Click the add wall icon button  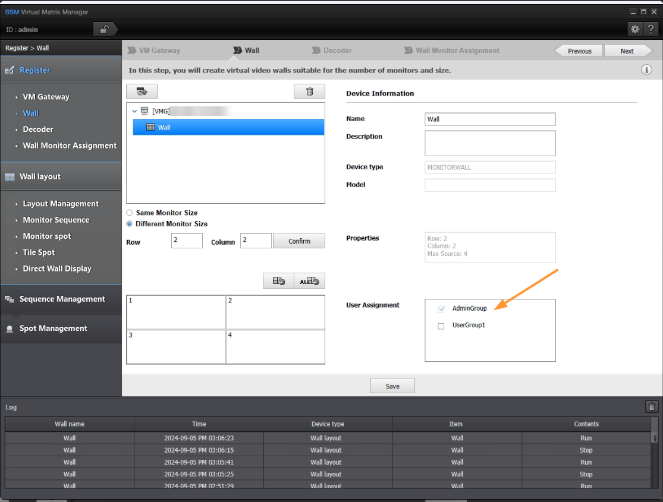tap(142, 91)
